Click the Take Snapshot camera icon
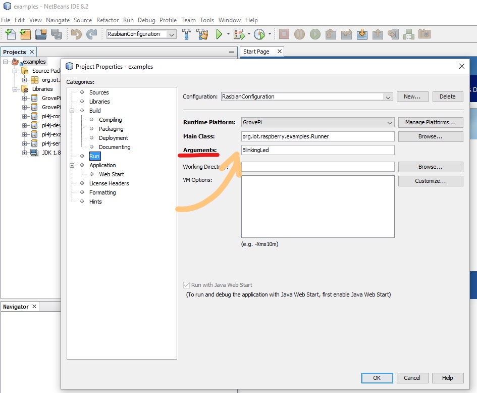 (425, 34)
